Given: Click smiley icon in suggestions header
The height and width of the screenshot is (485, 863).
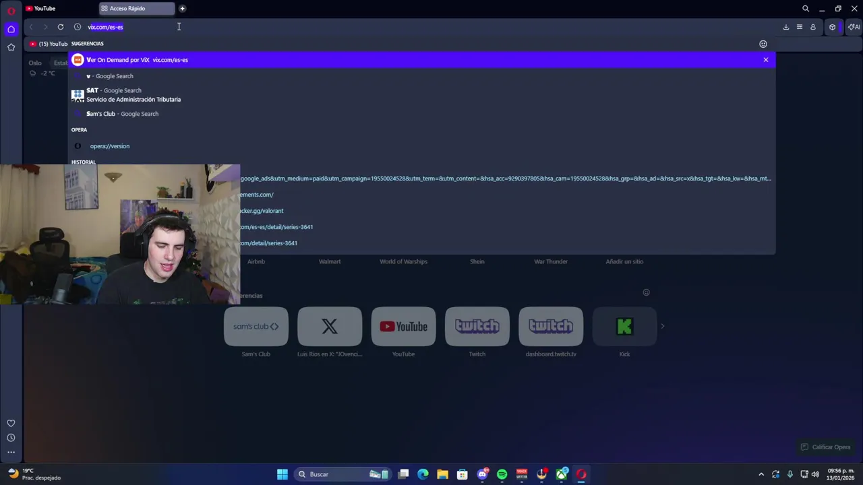Looking at the screenshot, I should pos(763,44).
